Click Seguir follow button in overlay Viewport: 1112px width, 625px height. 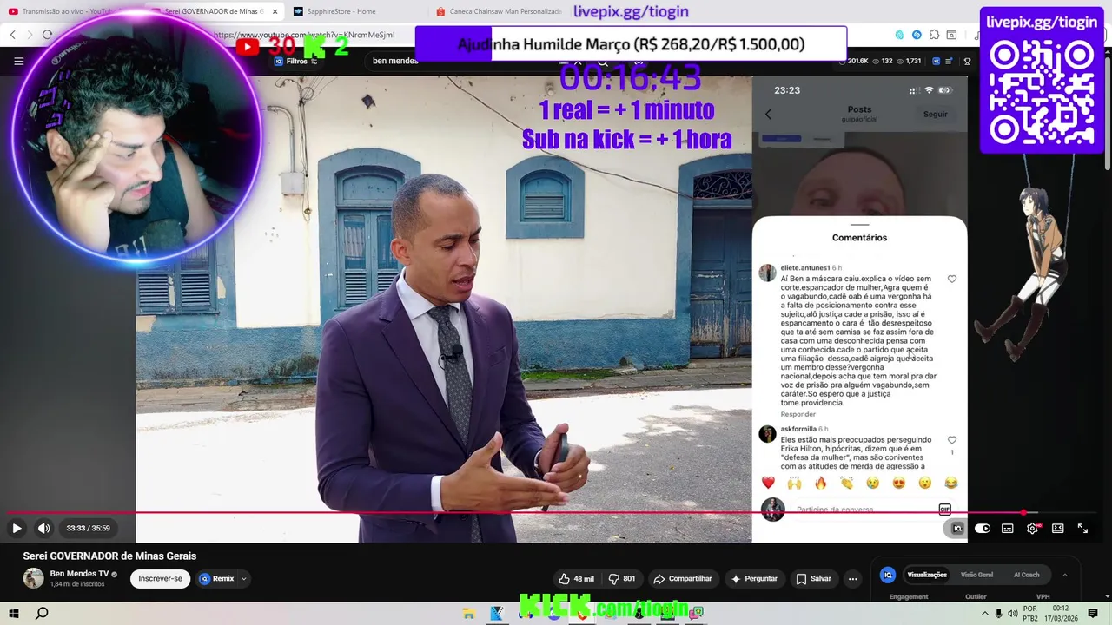click(936, 115)
